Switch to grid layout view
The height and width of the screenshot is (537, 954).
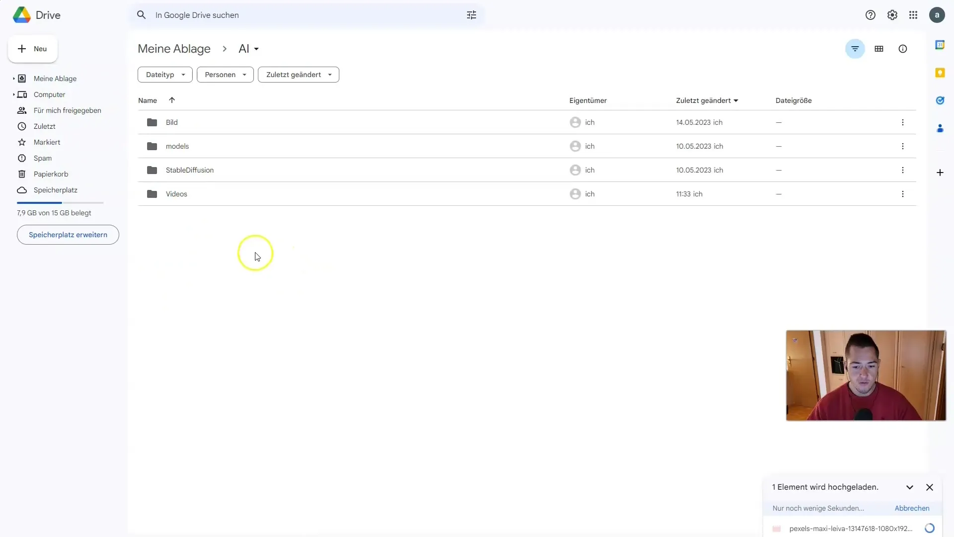pyautogui.click(x=879, y=49)
